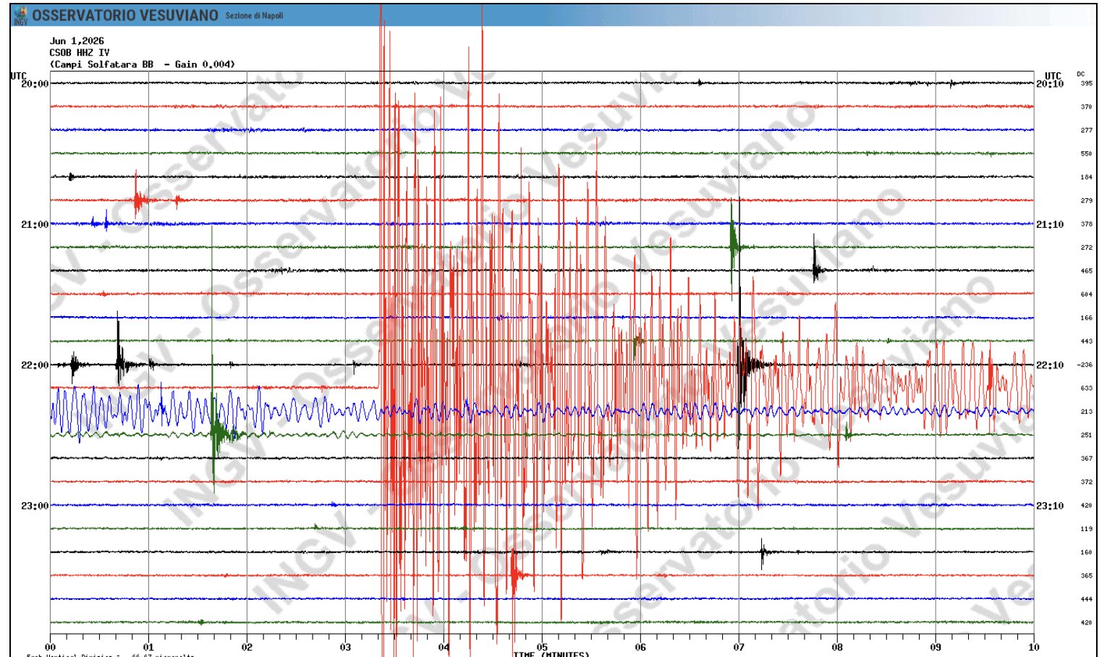Click DC value 633

pos(1087,389)
